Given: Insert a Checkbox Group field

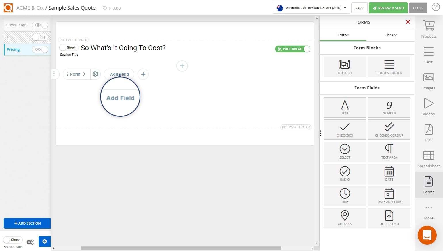Looking at the screenshot, I should click(389, 129).
